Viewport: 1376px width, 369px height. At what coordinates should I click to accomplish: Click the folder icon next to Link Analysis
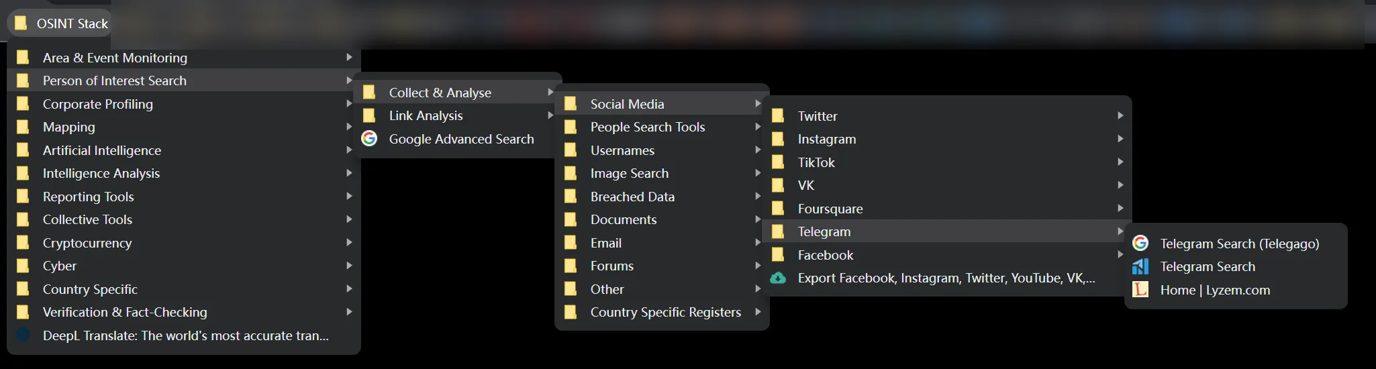pos(369,115)
